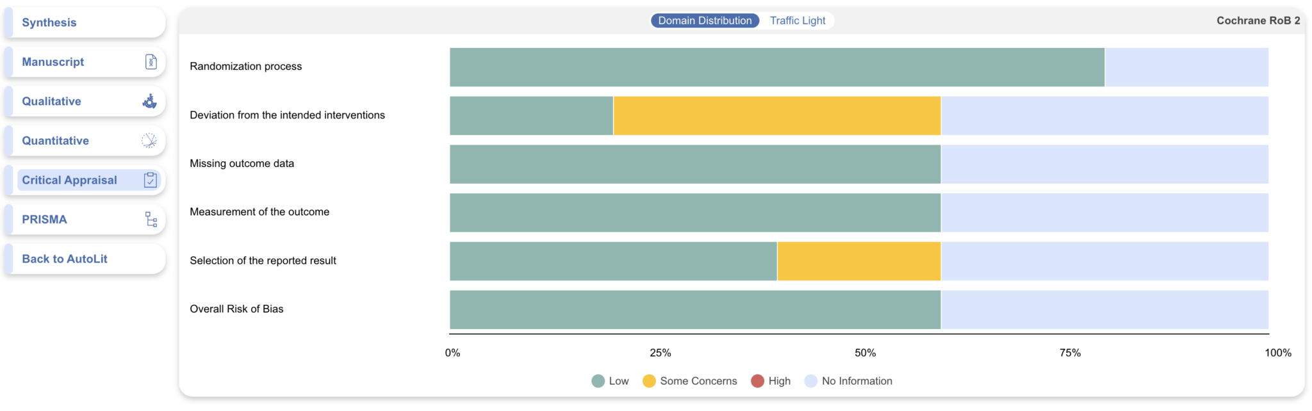Click the Quantitative chart icon
Viewport: 1312px width, 411px height.
pos(149,141)
